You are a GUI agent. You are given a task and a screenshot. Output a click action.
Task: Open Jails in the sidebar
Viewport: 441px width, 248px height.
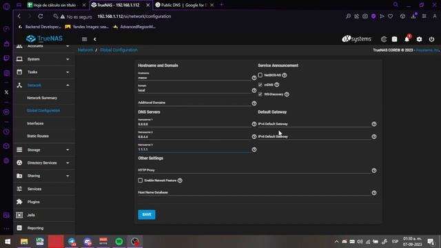tap(44, 215)
